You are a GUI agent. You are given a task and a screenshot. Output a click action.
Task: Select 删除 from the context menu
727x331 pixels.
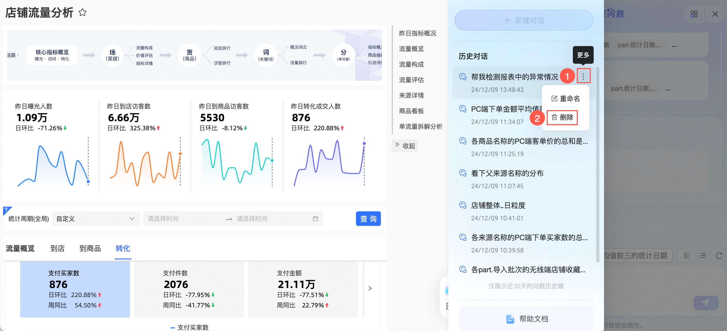click(562, 118)
